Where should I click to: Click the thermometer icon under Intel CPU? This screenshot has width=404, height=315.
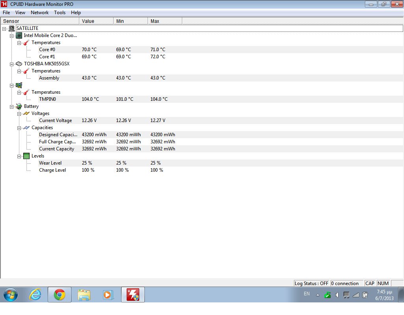coord(26,43)
